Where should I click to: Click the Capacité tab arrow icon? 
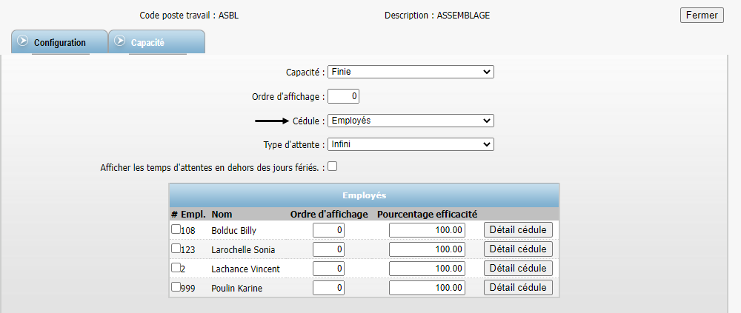coord(119,41)
